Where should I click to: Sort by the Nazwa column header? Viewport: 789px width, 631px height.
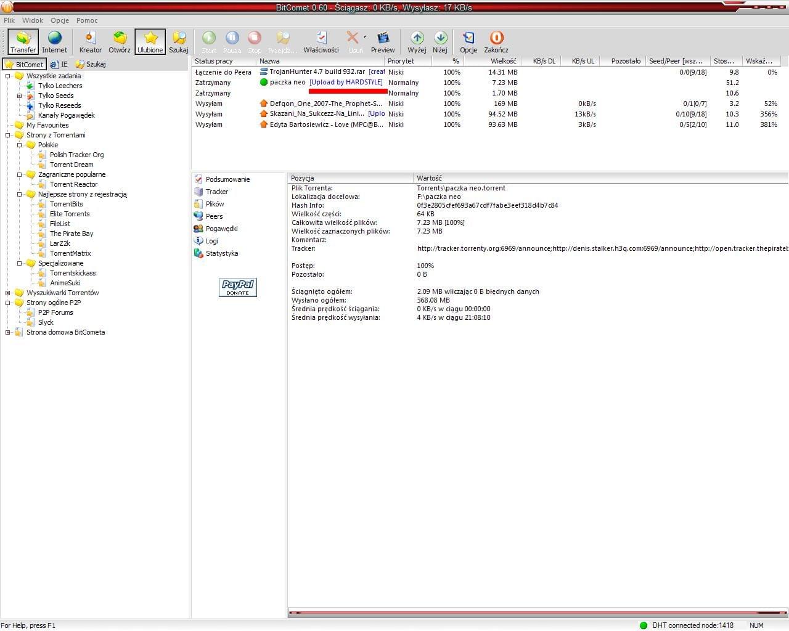[321, 61]
